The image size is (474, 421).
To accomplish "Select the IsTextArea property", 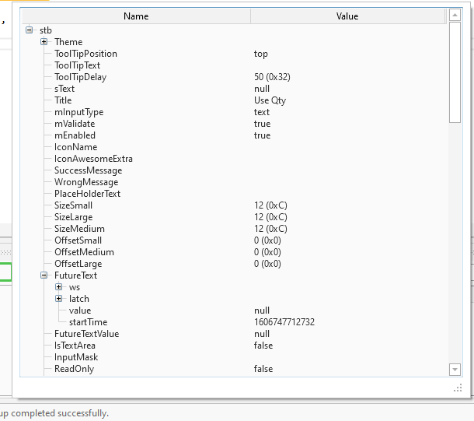I will point(75,346).
